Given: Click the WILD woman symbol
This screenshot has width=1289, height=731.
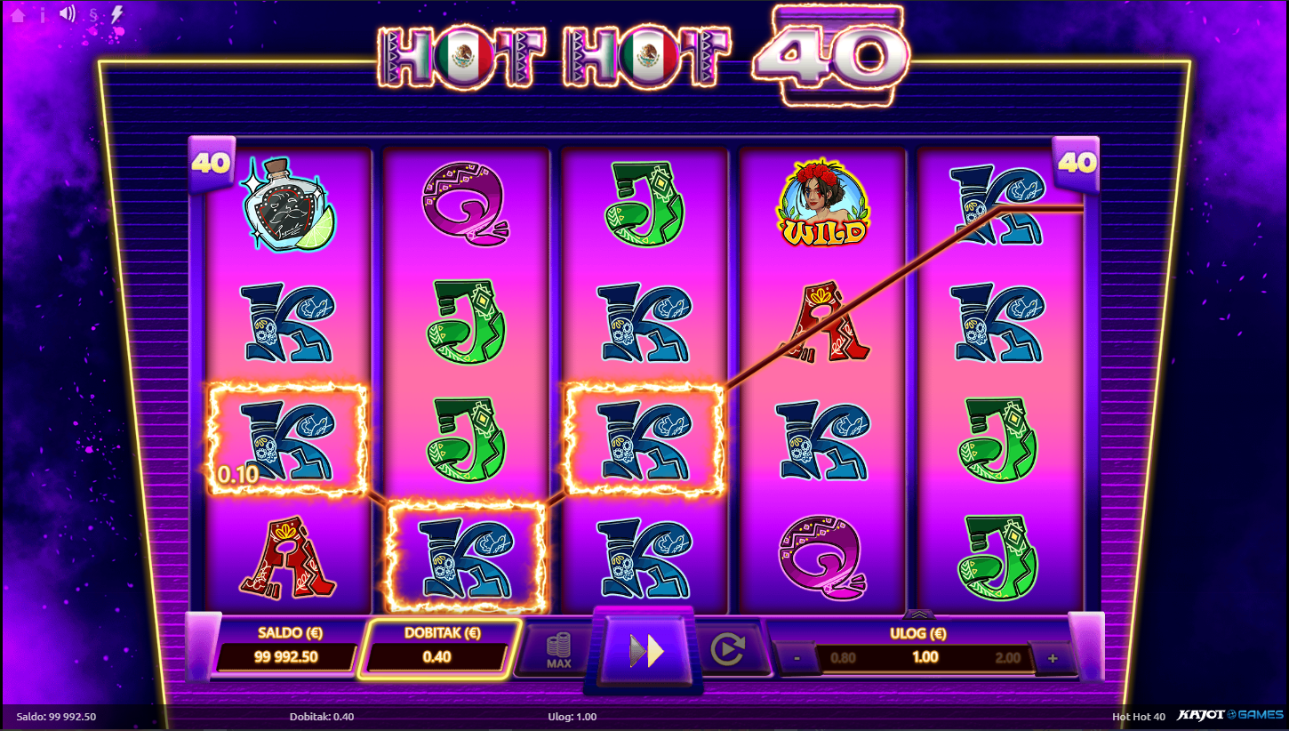Looking at the screenshot, I should click(822, 205).
